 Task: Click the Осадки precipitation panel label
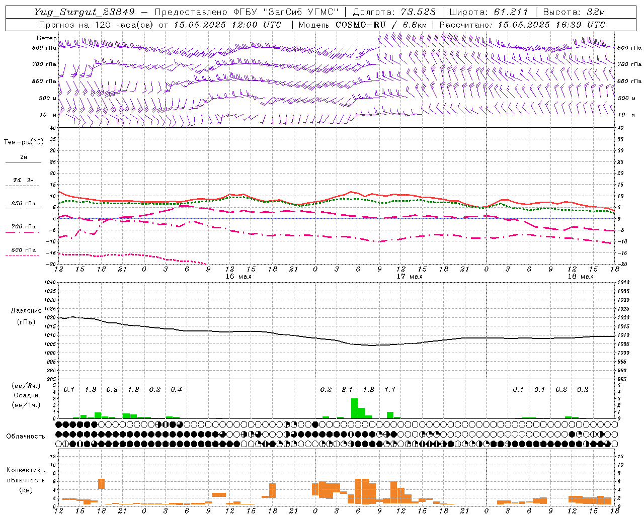coord(26,396)
